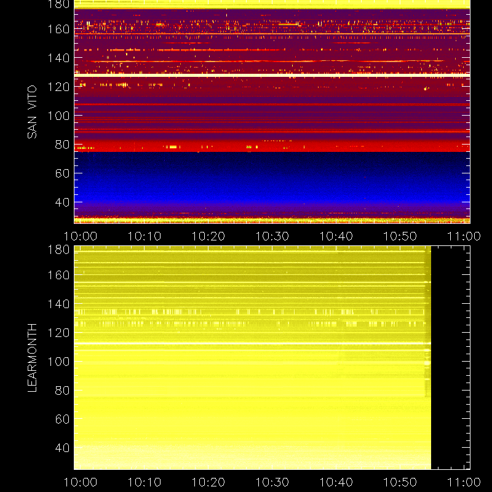This screenshot has height=492, width=492.
Task: Click the 10:00 time label under Learmonth plot
Action: 81,482
